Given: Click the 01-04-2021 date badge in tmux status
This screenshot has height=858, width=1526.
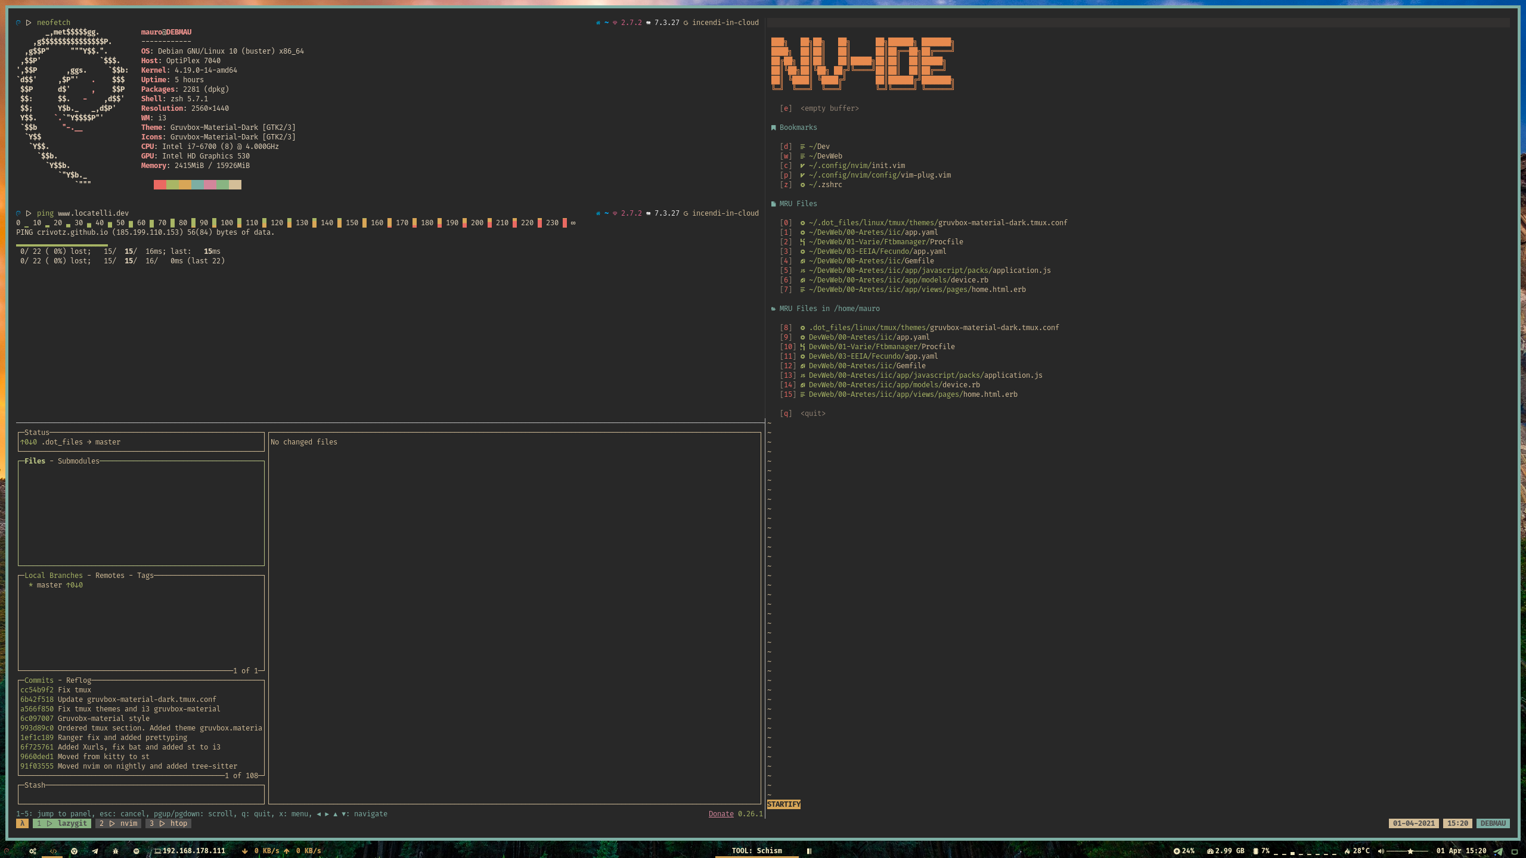Looking at the screenshot, I should click(x=1414, y=823).
